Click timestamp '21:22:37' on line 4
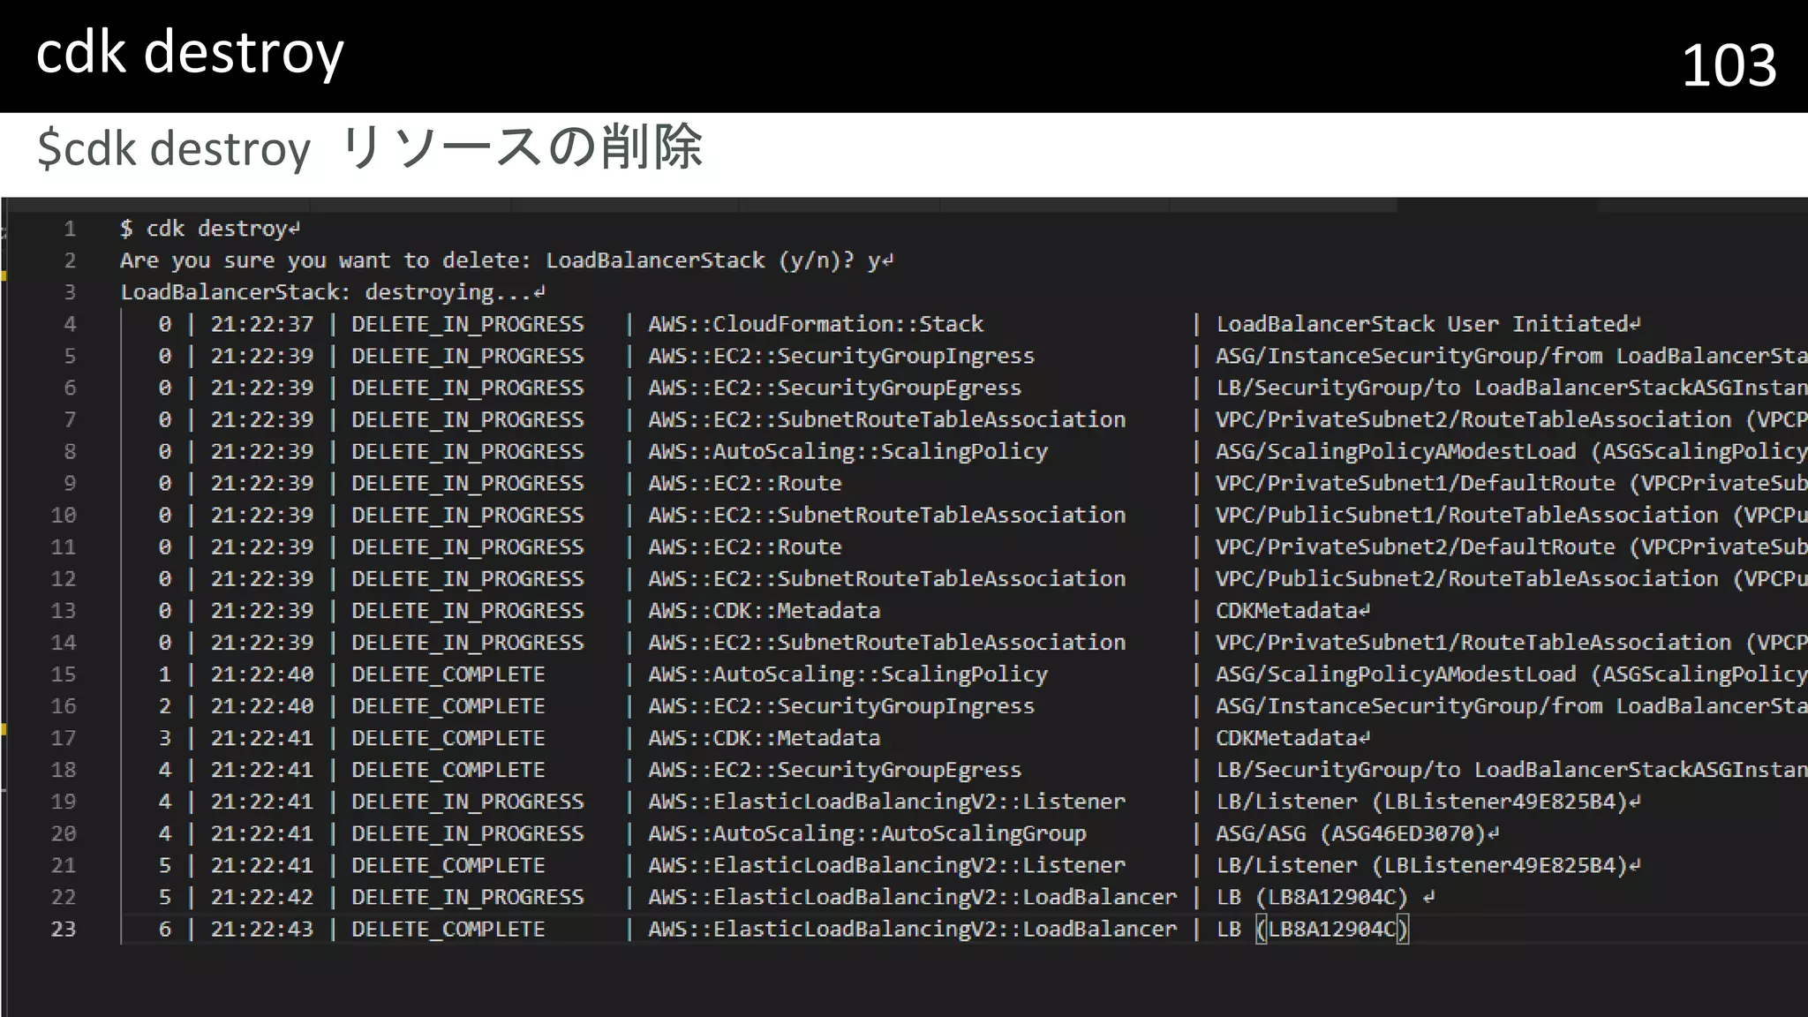1808x1017 pixels. [261, 324]
